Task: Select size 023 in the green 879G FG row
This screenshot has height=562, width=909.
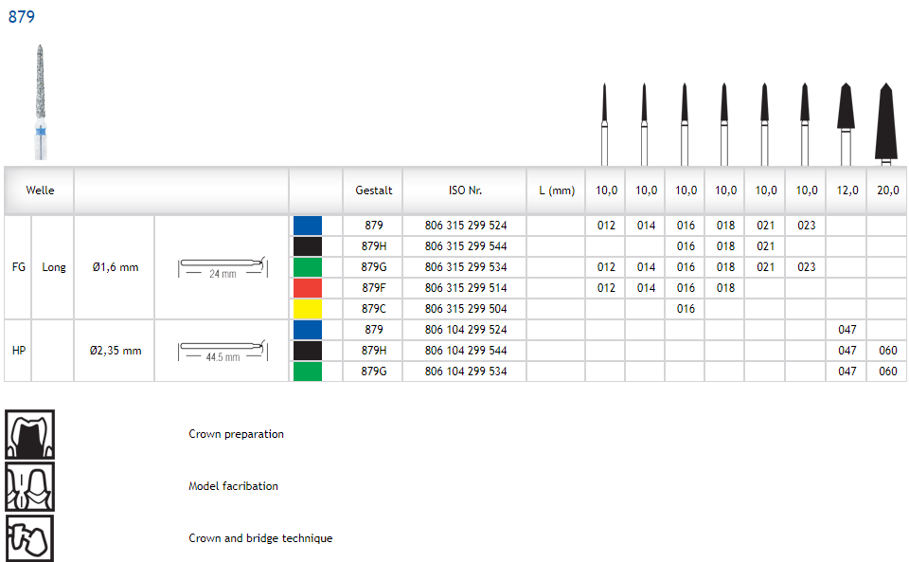Action: tap(806, 267)
